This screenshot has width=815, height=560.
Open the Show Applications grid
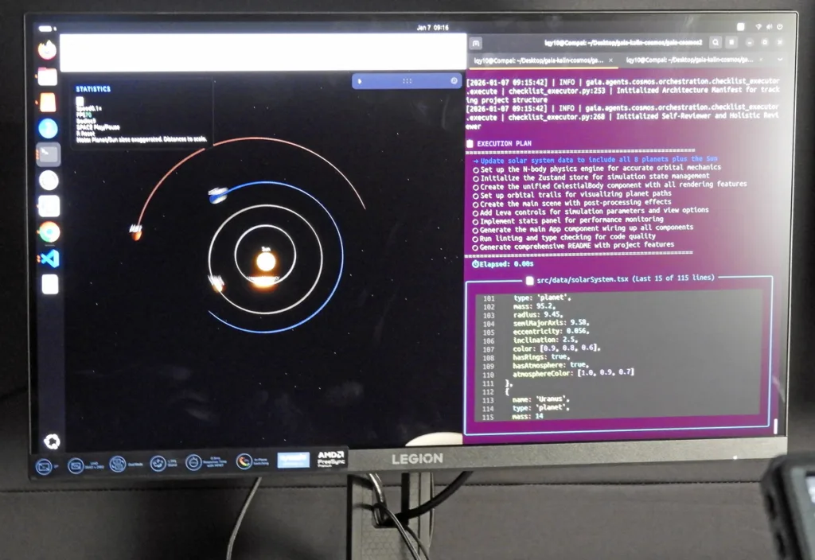52,440
